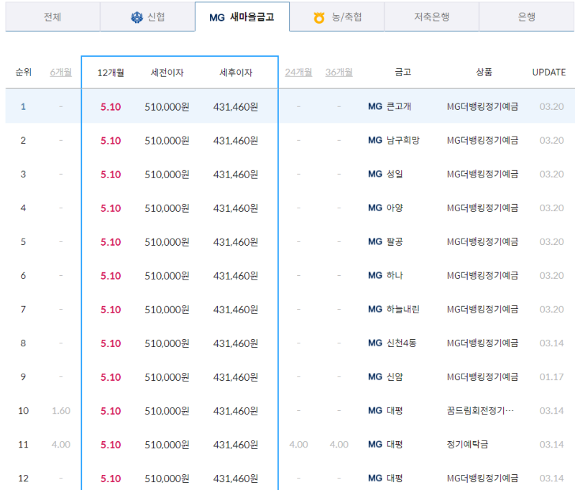Click the MG logo beside 큰고개
This screenshot has height=490, width=575.
(375, 106)
